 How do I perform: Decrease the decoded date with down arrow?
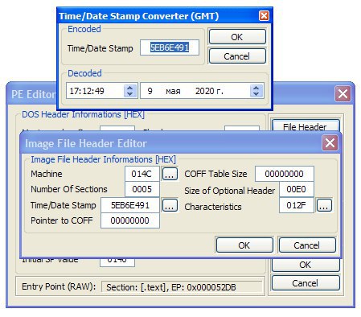tap(256, 94)
